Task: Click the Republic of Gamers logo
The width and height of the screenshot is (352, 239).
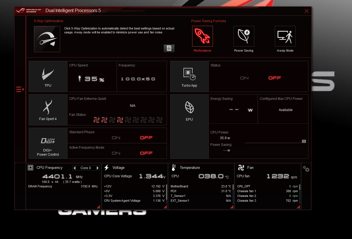Action: 29,11
